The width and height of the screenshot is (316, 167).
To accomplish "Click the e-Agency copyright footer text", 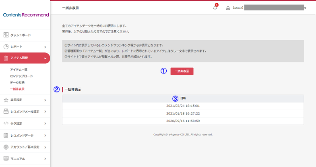I will coord(183,134).
